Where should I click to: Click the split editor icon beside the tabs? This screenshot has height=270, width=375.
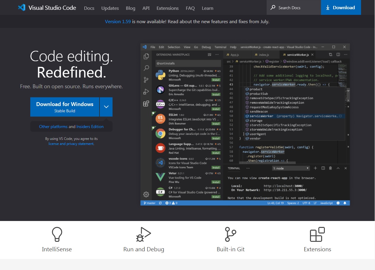click(338, 55)
